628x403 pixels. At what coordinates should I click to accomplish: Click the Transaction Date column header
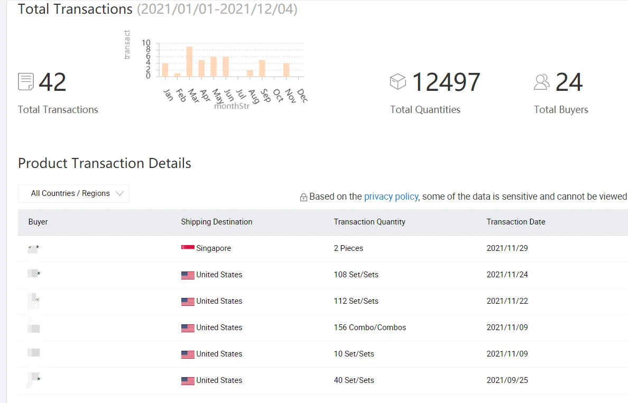[x=516, y=222]
